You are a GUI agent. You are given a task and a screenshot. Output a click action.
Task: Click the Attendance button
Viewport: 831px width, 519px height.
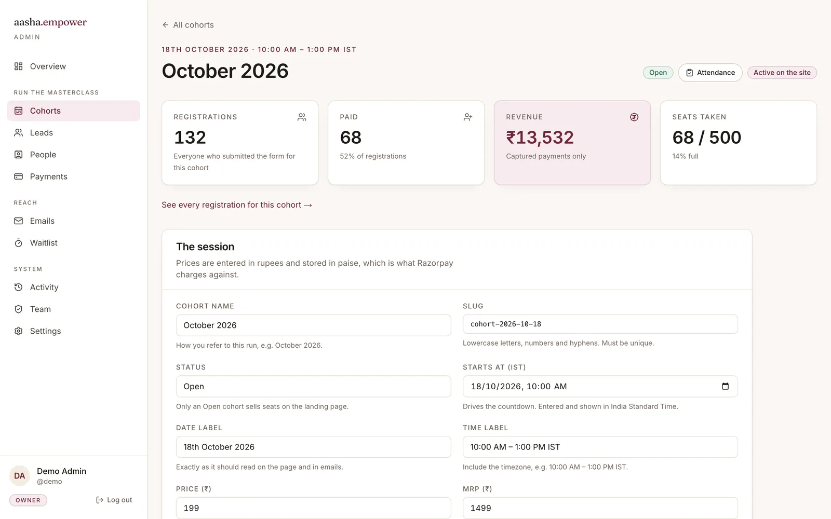coord(710,73)
